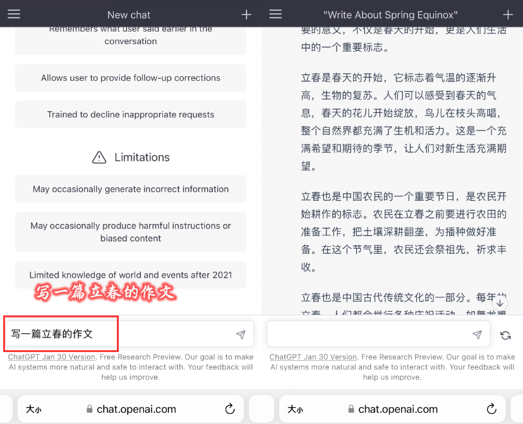Send the typed message 写一篇立春的作文
This screenshot has width=523, height=424.
point(241,334)
